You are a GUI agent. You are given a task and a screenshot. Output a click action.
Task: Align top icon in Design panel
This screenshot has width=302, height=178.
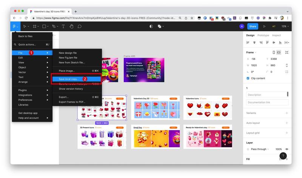click(267, 43)
